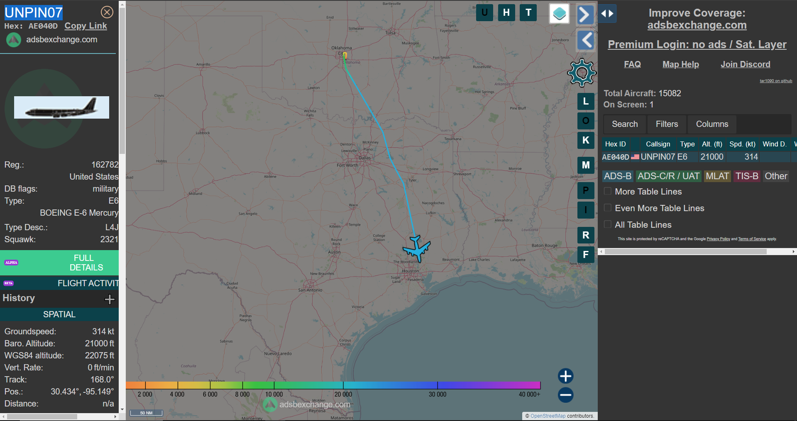Enable Even More Table Lines checkbox

click(x=608, y=208)
